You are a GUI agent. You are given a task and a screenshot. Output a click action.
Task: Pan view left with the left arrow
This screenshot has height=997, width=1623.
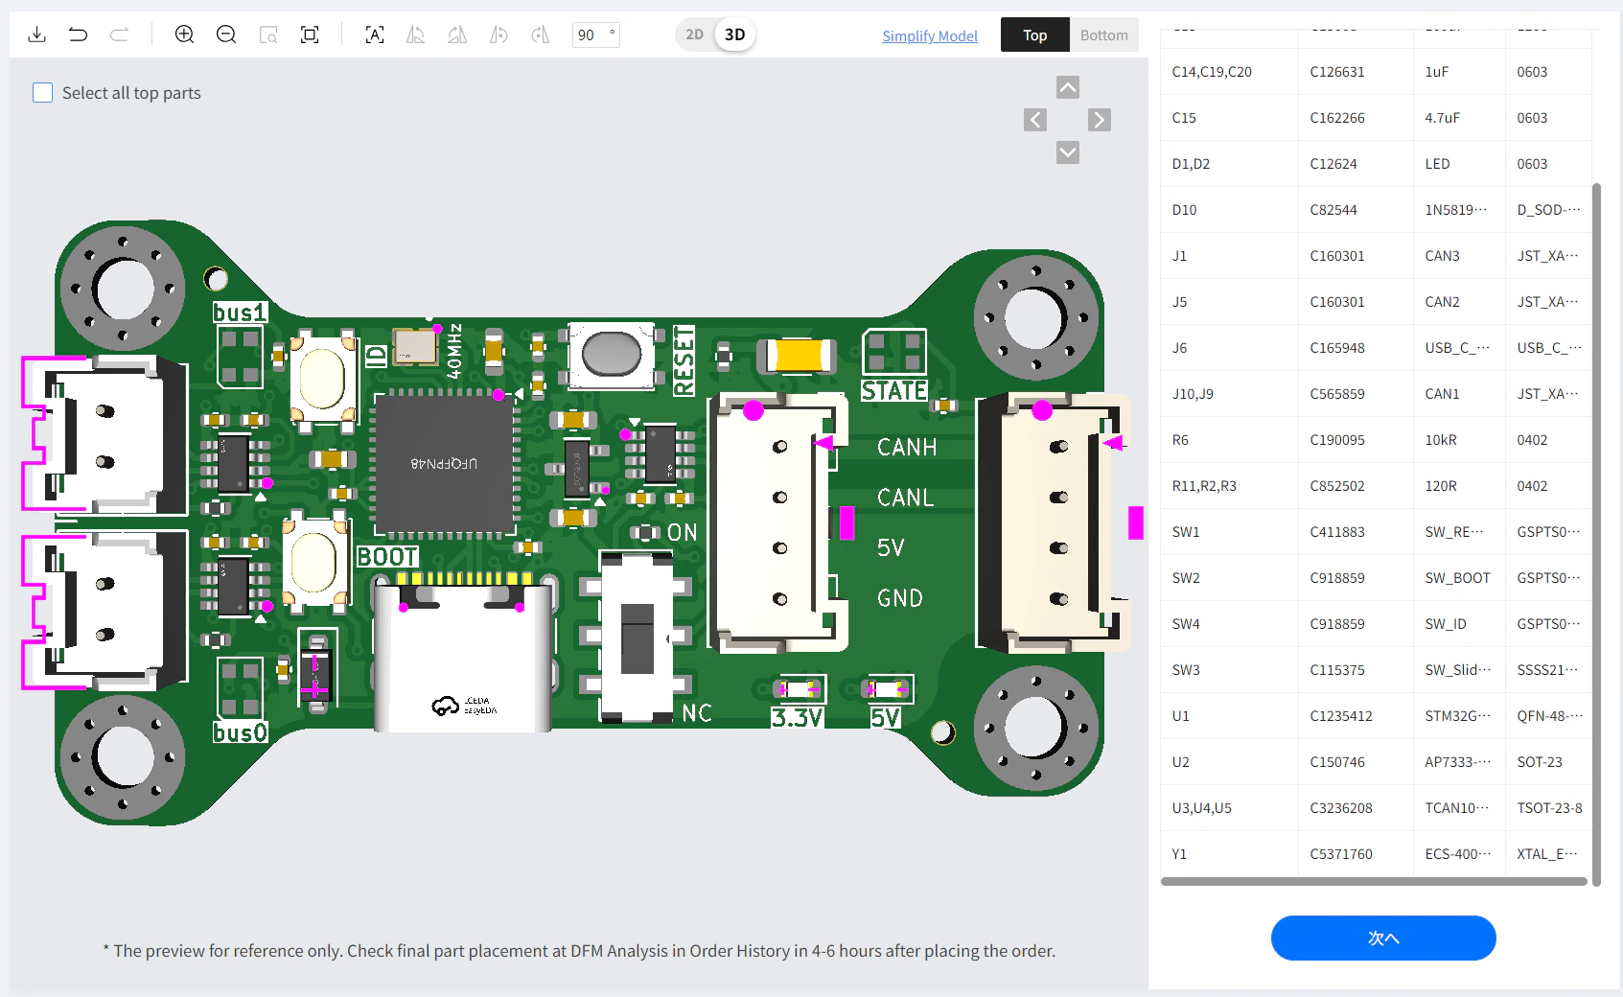1034,120
